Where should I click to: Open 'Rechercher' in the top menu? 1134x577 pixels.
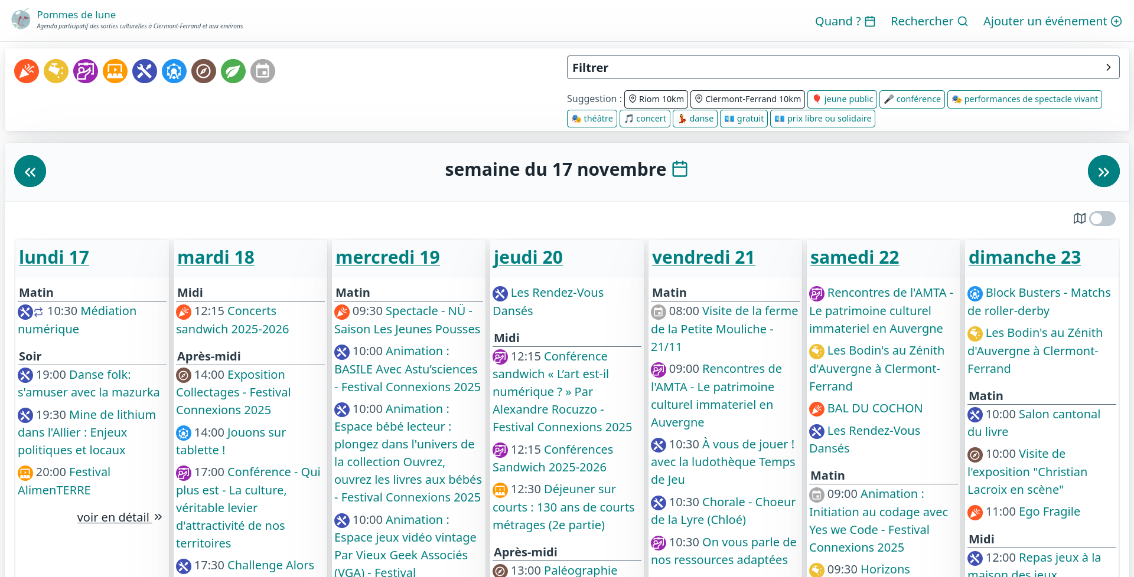pyautogui.click(x=929, y=21)
